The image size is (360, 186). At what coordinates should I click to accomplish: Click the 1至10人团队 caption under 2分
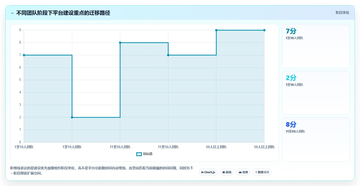294,85
